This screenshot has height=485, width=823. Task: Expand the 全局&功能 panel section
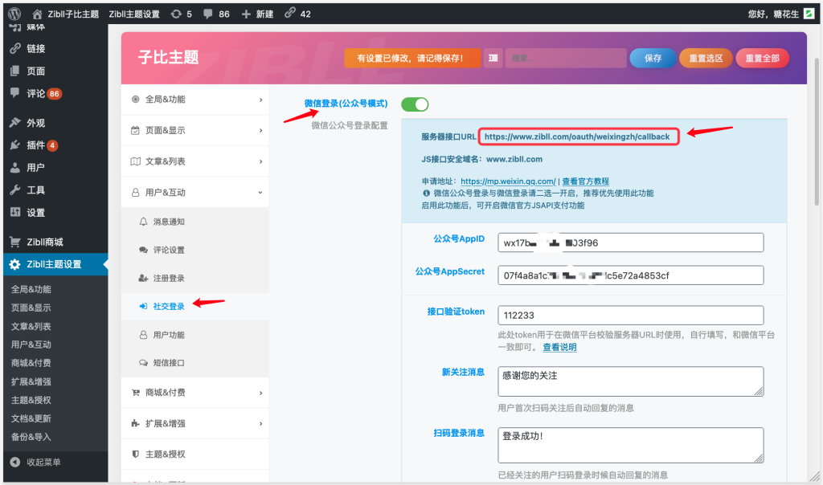194,100
